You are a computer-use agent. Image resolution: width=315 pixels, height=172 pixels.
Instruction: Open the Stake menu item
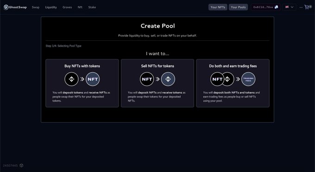coord(92,7)
